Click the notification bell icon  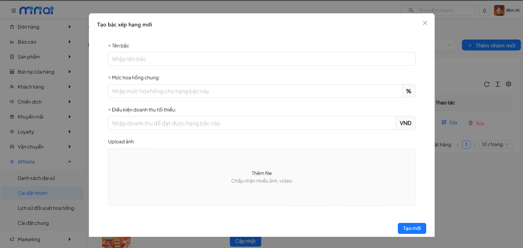click(484, 11)
